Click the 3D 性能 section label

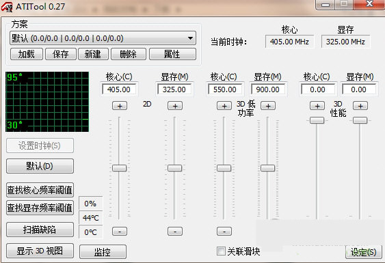[x=338, y=109]
